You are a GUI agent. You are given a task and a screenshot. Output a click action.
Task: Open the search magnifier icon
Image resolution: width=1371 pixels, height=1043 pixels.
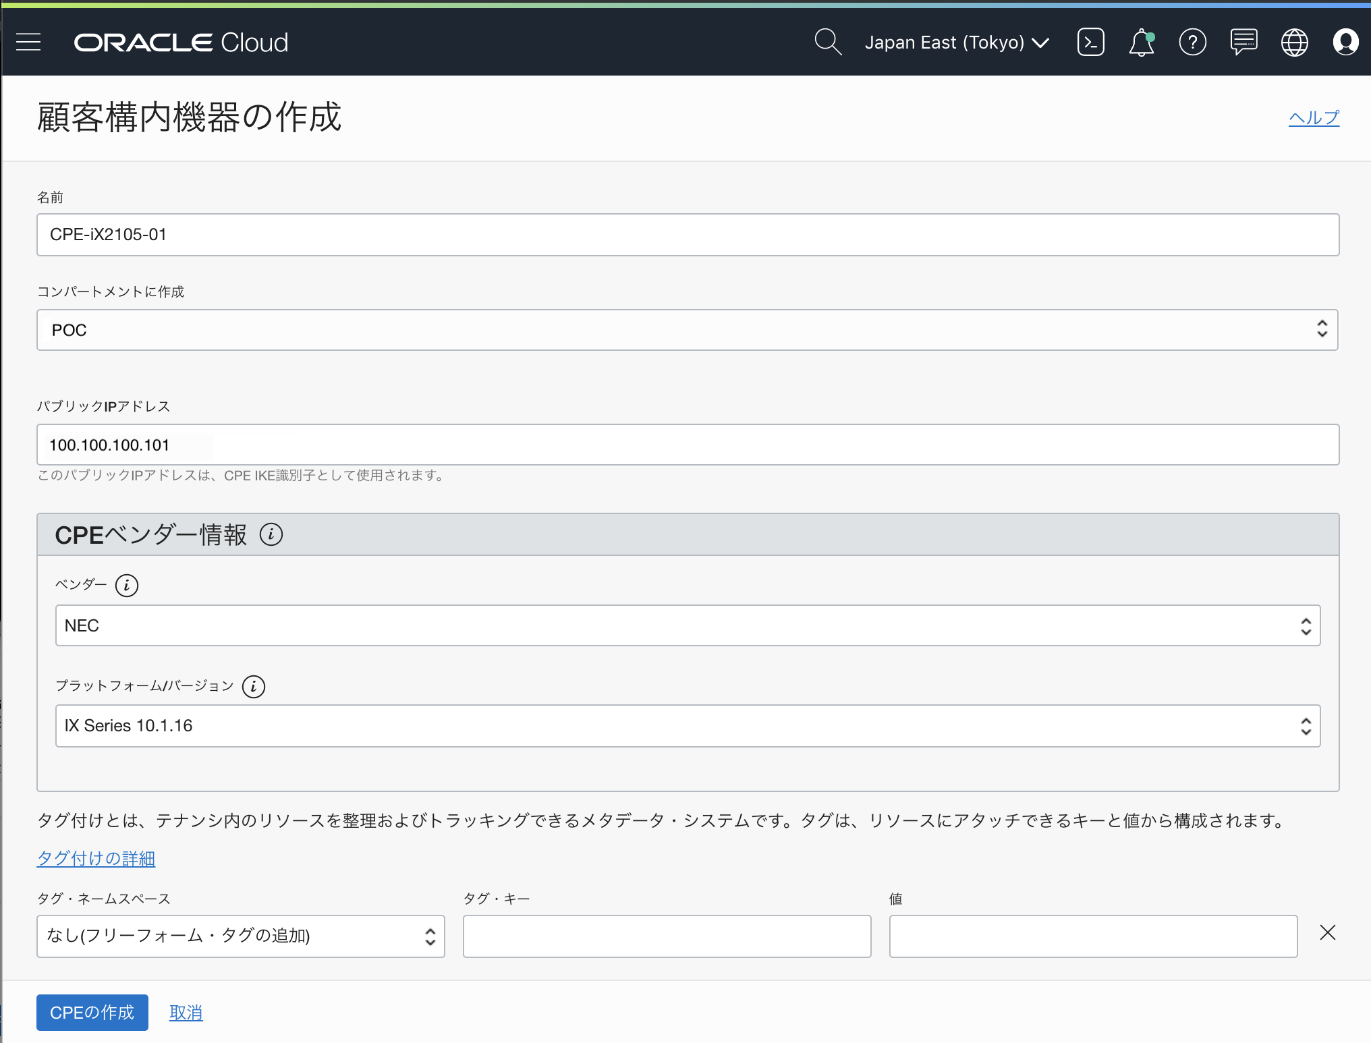(x=828, y=42)
